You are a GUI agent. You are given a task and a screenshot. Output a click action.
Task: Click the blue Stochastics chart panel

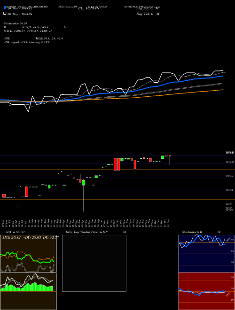tap(206, 254)
